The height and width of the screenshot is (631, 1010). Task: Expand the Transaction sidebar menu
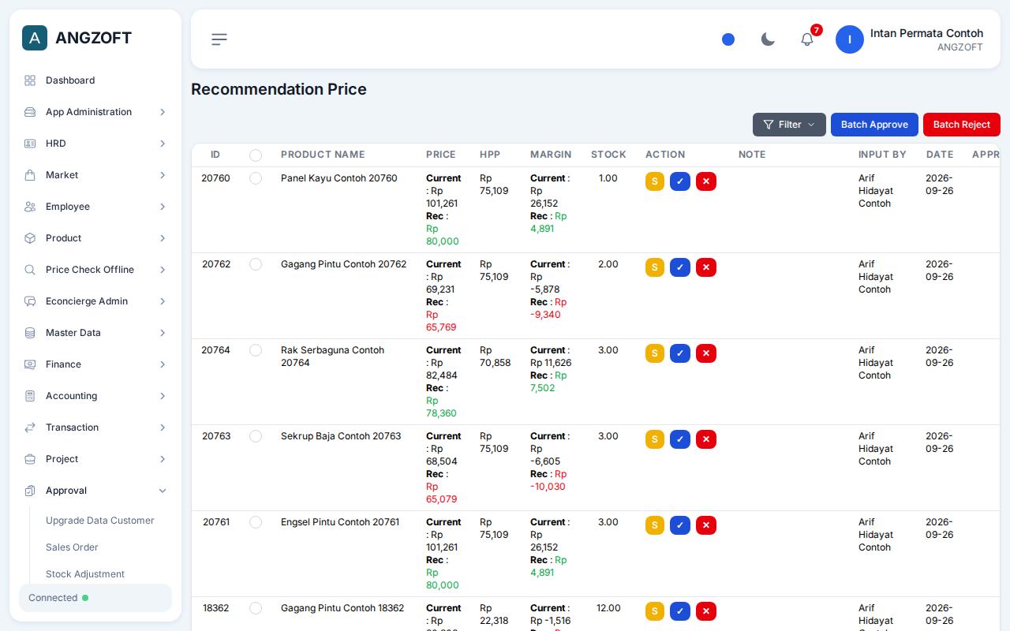(95, 428)
